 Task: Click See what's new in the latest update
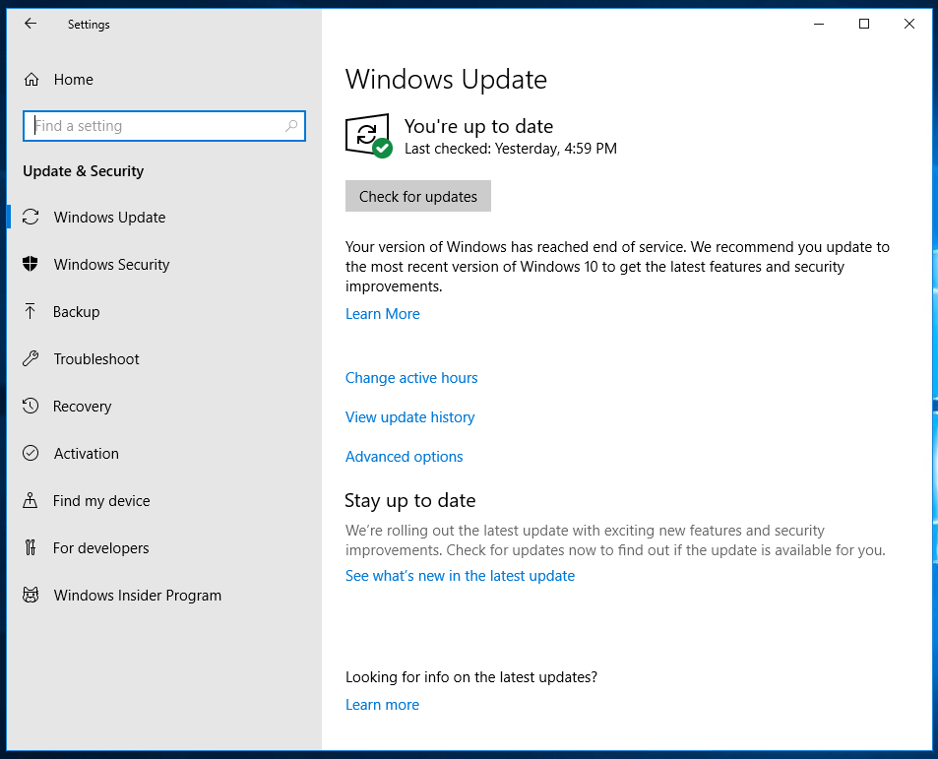460,575
